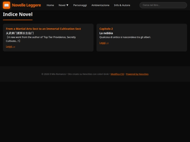Screen dimensions: 190x142
Task: Click Leggi link under Martial Arts Sect card
Action: [x=11, y=47]
